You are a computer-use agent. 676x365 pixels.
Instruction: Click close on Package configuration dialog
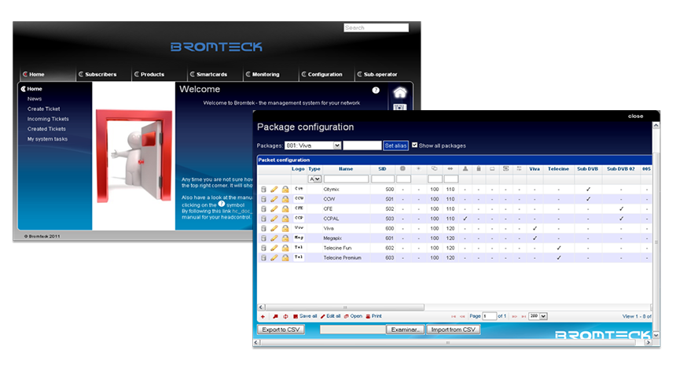coord(635,116)
